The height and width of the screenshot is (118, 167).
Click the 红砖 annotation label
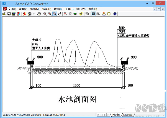35,44
